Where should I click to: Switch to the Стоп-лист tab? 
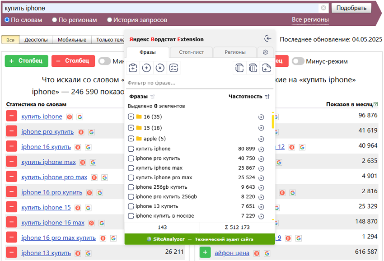pos(191,52)
